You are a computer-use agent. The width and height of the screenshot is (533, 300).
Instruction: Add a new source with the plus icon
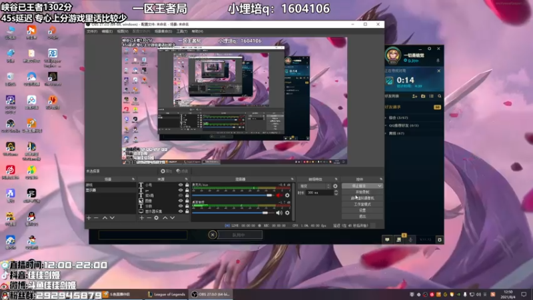point(142,218)
